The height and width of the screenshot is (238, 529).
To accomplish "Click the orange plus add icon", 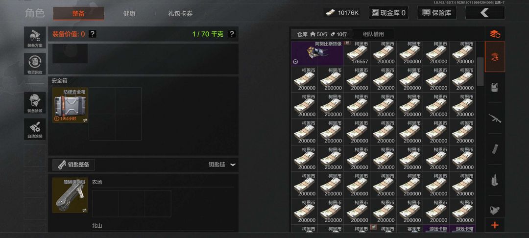I will (x=495, y=225).
